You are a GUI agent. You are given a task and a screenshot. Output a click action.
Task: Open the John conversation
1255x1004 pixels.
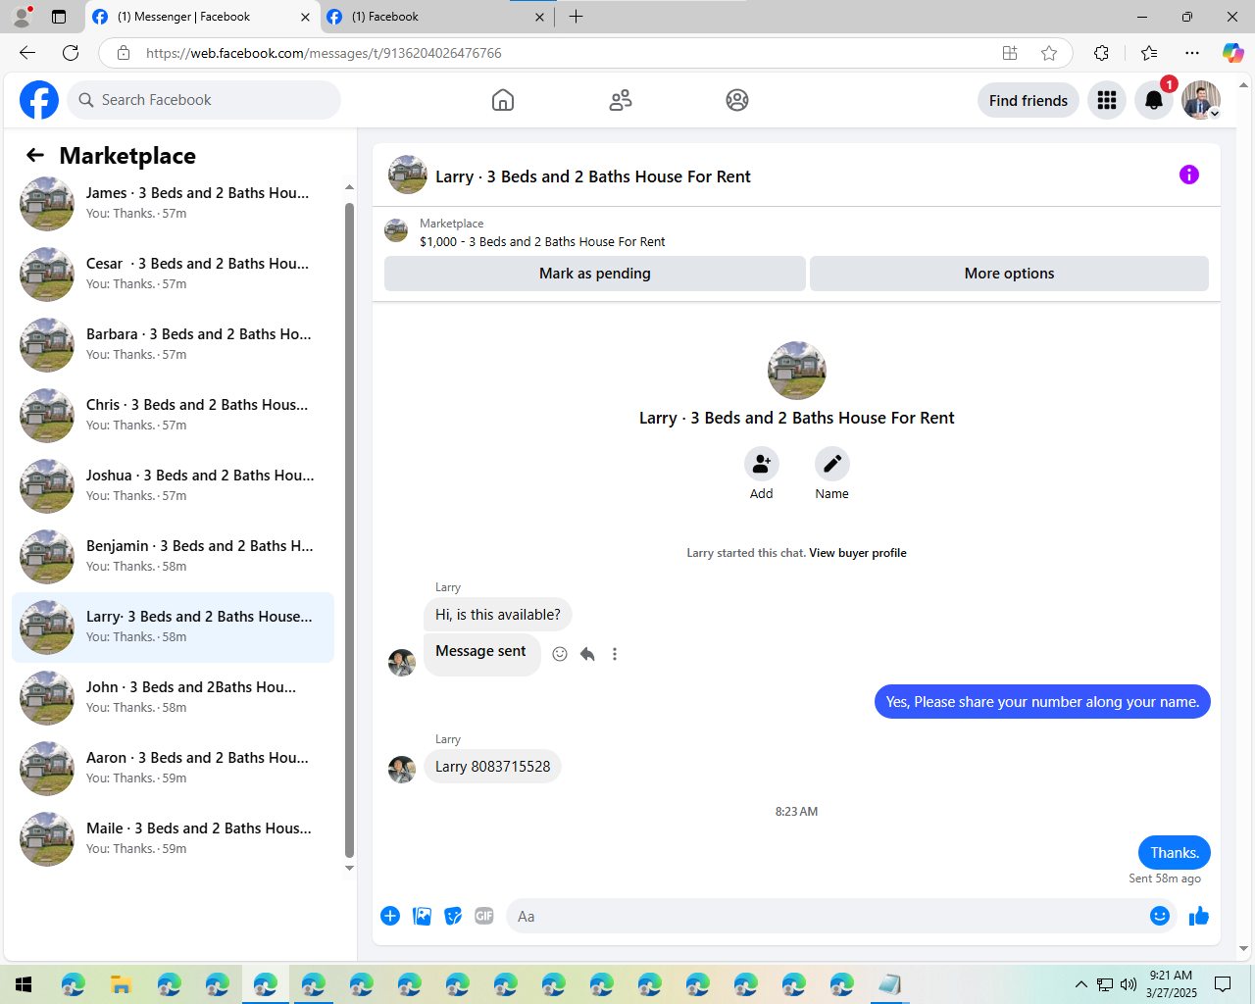(173, 698)
